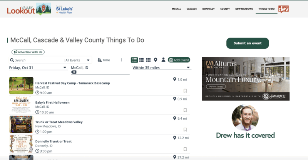
Task: Open the McCall navigation menu item
Action: pyautogui.click(x=176, y=8)
